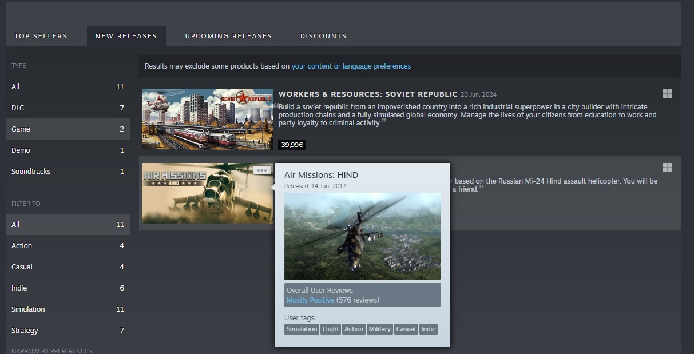The height and width of the screenshot is (354, 694).
Task: Filter to Simulation genre
Action: pos(68,309)
